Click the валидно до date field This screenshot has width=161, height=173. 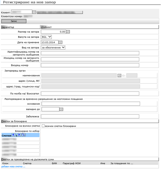pos(50,109)
